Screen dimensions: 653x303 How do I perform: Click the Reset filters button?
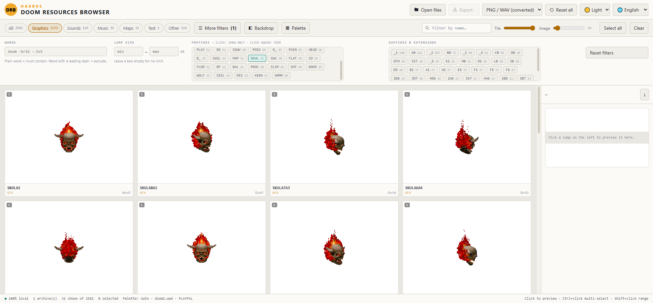617,53
